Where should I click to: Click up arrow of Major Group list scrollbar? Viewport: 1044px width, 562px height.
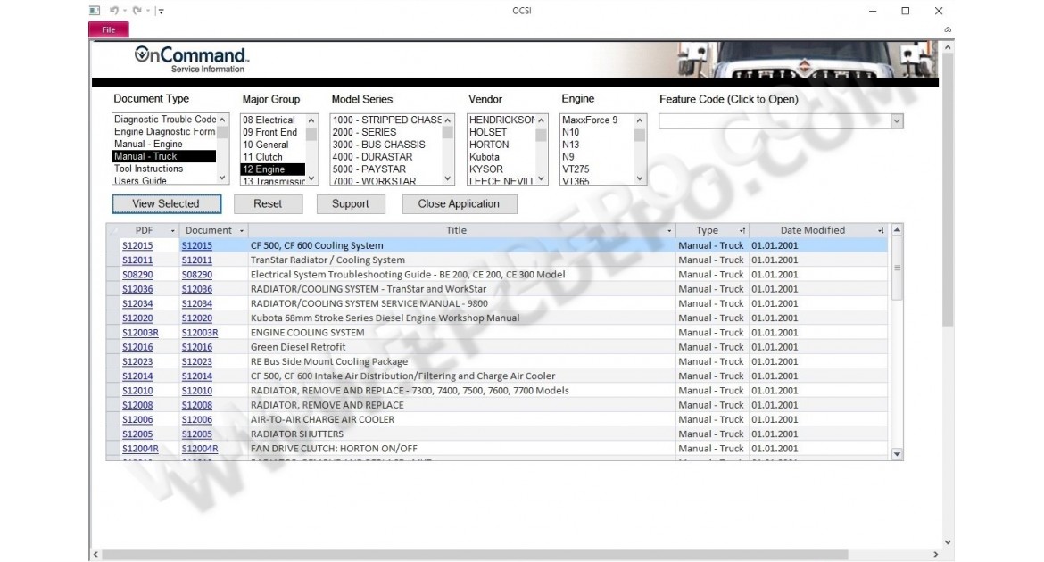311,120
